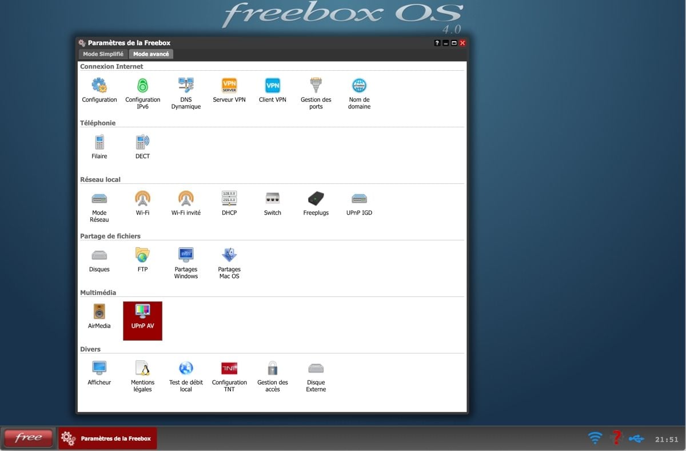The image size is (686, 451).
Task: Click the window help question mark button
Action: [x=437, y=43]
